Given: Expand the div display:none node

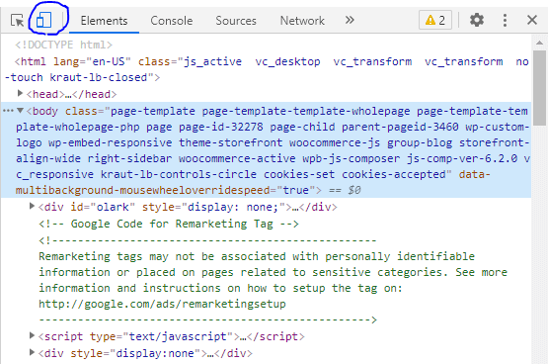Looking at the screenshot, I should (32, 352).
